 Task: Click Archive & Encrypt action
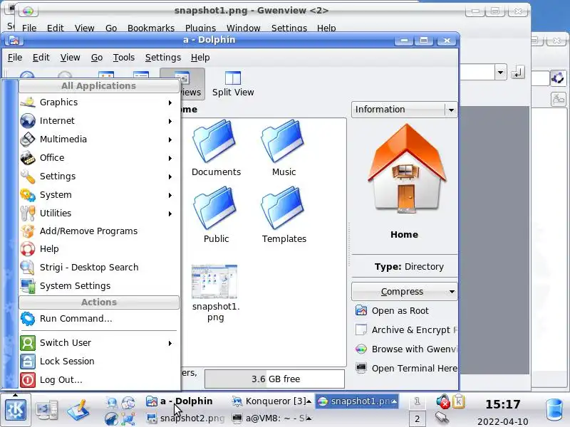click(x=405, y=330)
